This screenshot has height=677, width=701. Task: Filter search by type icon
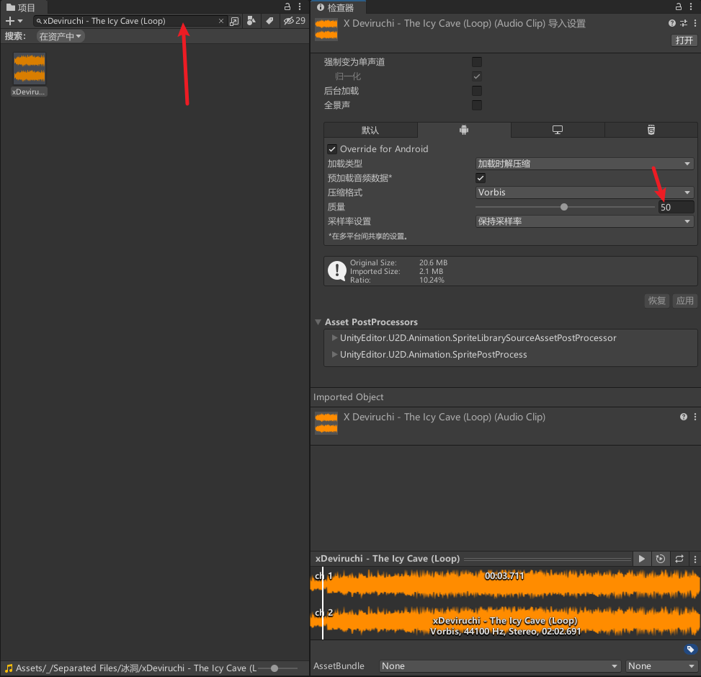[251, 21]
